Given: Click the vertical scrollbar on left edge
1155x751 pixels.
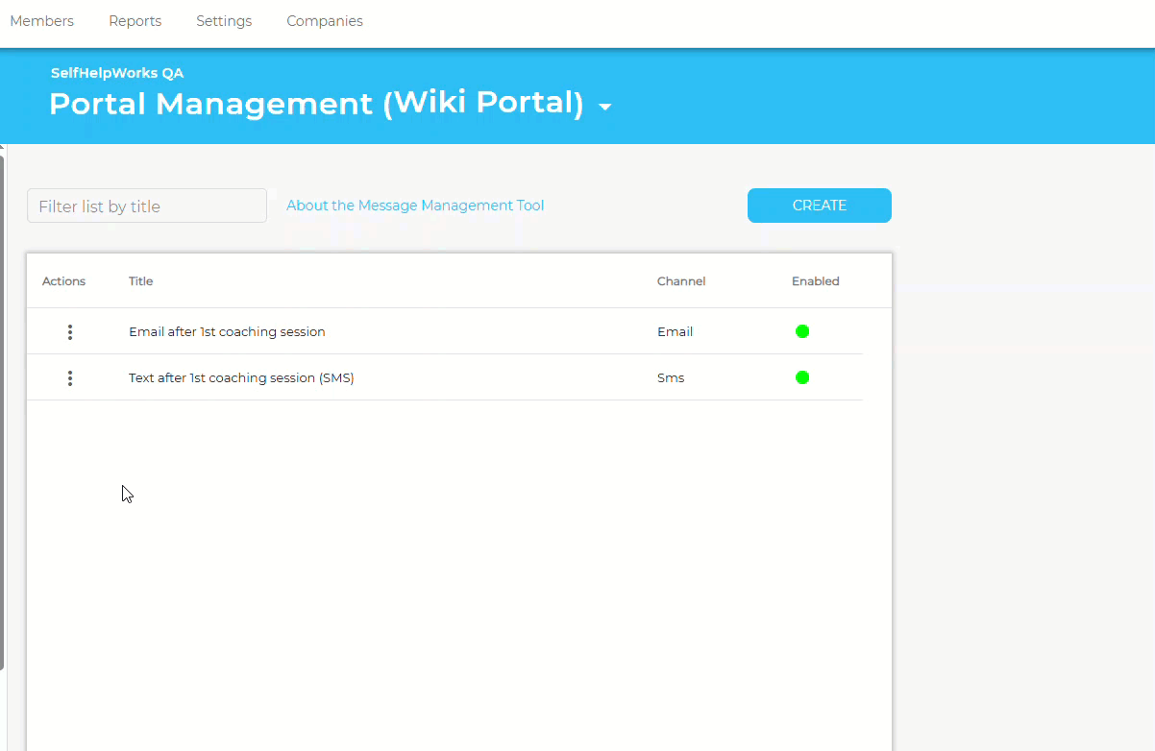Looking at the screenshot, I should (x=3, y=403).
